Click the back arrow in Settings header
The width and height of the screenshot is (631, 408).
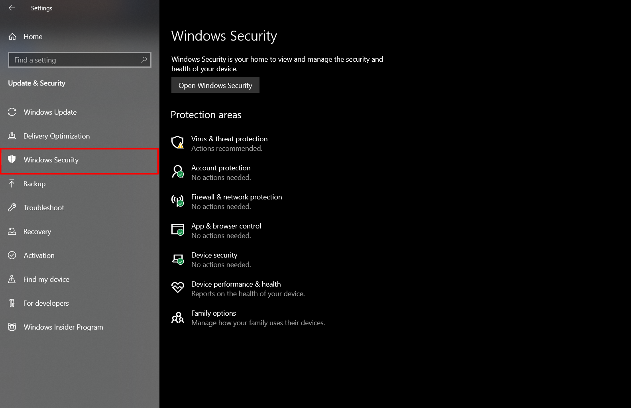(x=12, y=8)
